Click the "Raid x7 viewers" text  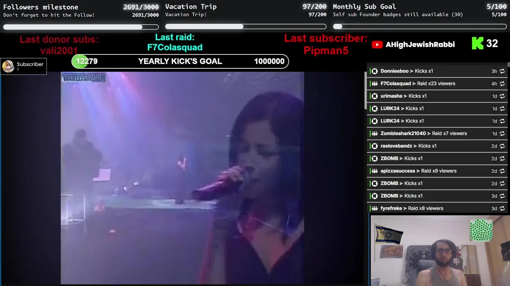(449, 133)
